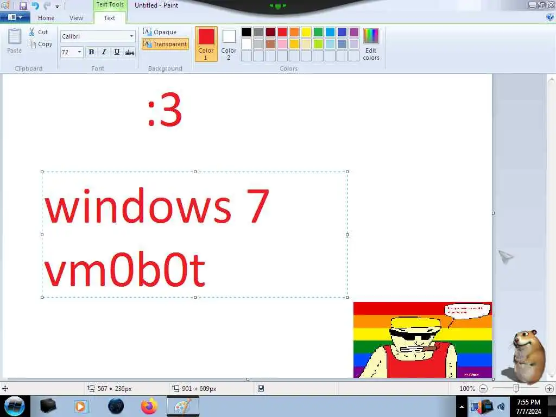Click the Paste clipboard icon

[15, 36]
